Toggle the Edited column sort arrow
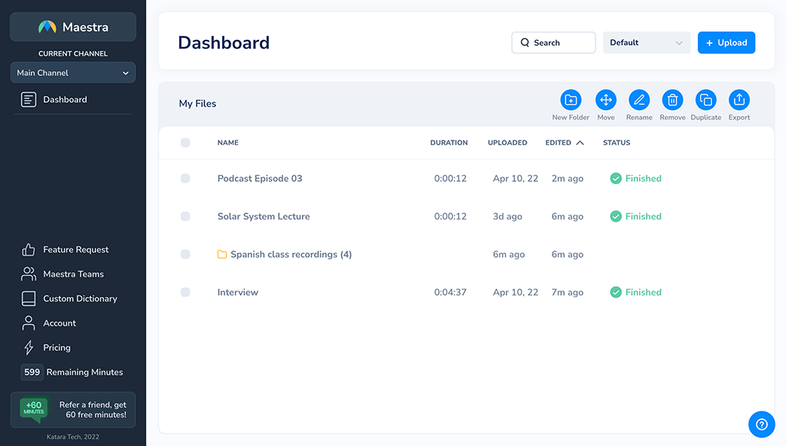The height and width of the screenshot is (446, 787). (579, 143)
